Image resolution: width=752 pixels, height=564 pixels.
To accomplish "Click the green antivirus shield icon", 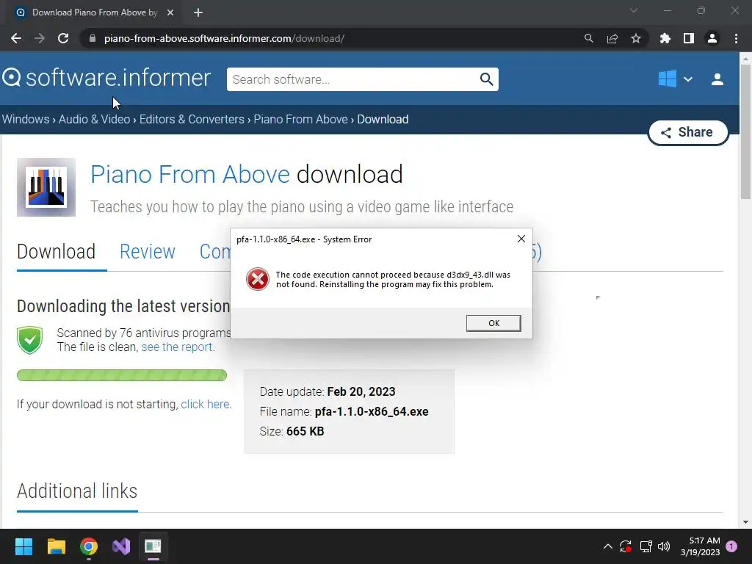I will 29,340.
